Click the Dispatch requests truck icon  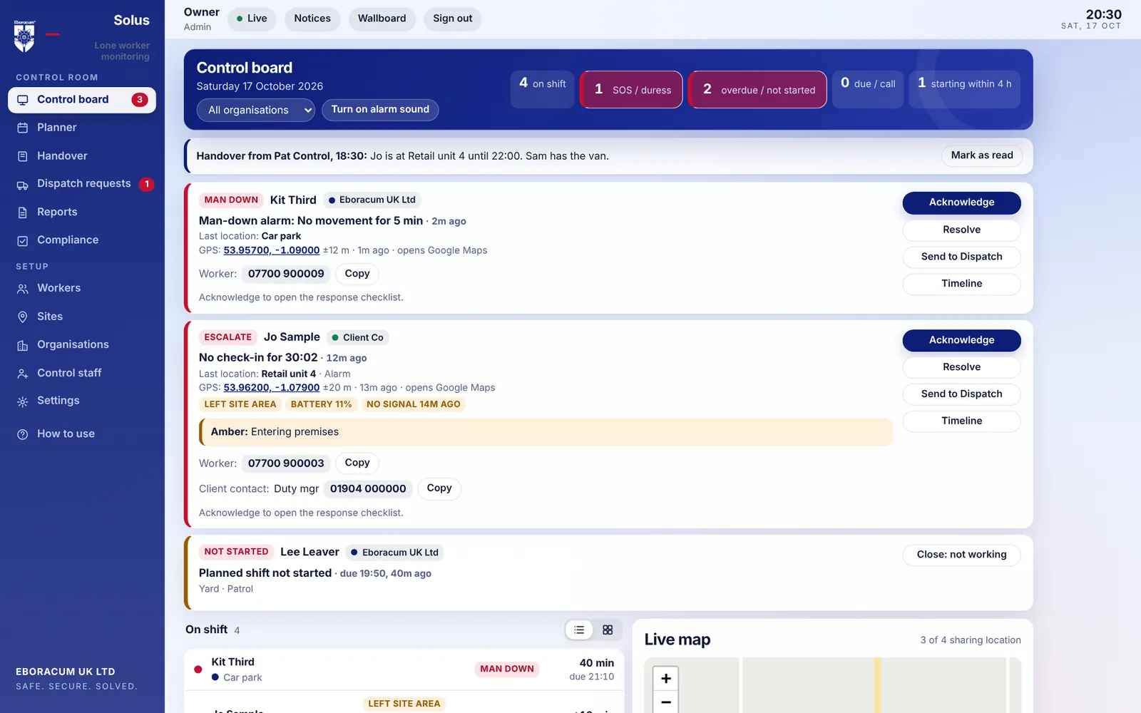click(23, 185)
